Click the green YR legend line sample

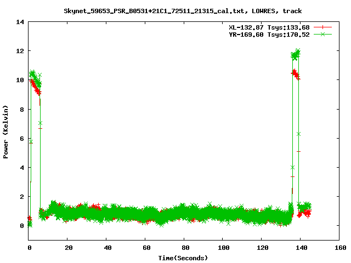click(x=322, y=34)
